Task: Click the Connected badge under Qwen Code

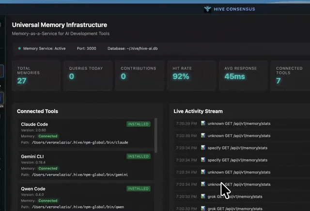Action: pyautogui.click(x=48, y=200)
